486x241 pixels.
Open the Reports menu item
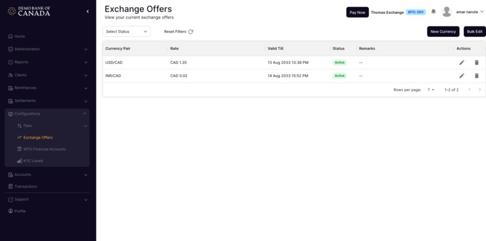coord(21,62)
